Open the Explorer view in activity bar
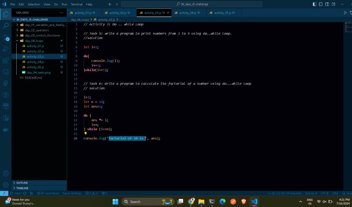The height and width of the screenshot is (207, 352). 6,14
